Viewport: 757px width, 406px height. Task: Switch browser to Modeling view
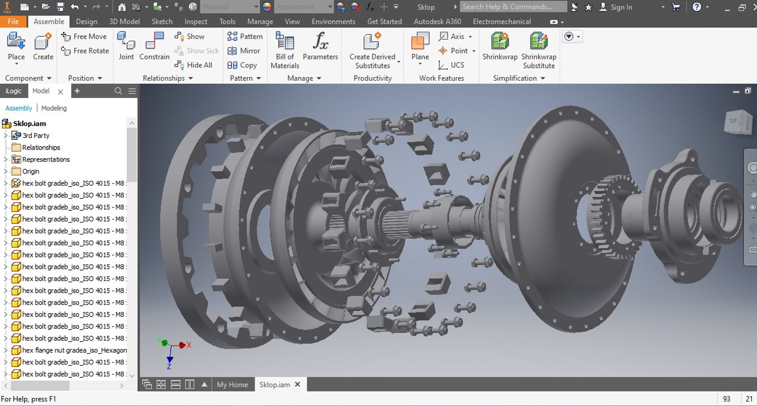pyautogui.click(x=54, y=108)
